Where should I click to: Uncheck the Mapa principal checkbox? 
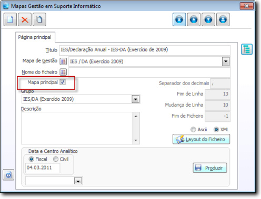pos(63,82)
